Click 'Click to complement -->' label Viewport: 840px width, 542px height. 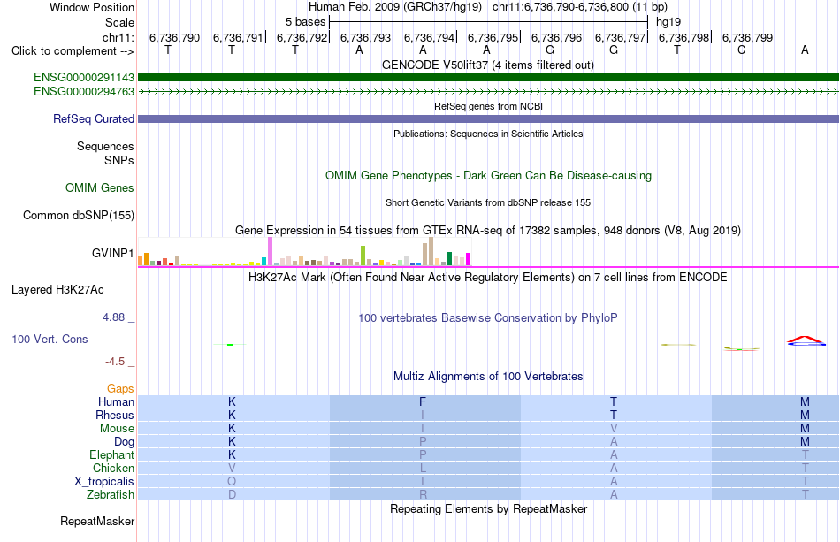tap(73, 51)
